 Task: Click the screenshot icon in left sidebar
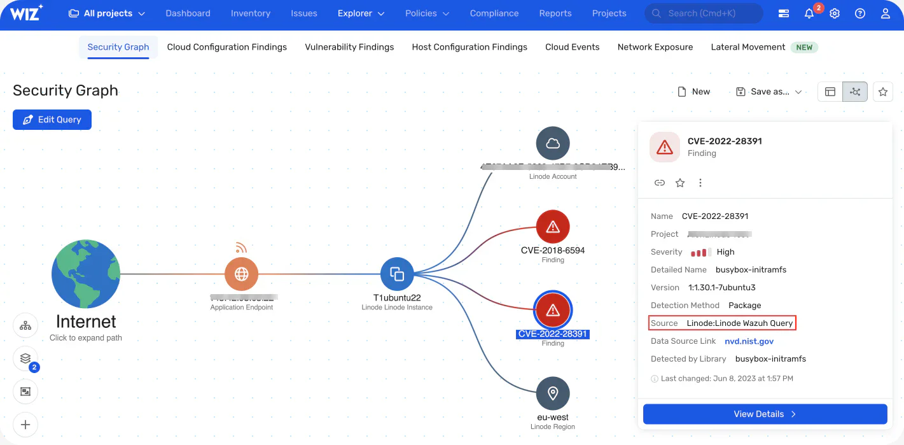click(25, 392)
